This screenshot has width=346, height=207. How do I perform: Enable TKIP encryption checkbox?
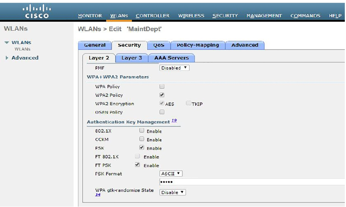189,104
